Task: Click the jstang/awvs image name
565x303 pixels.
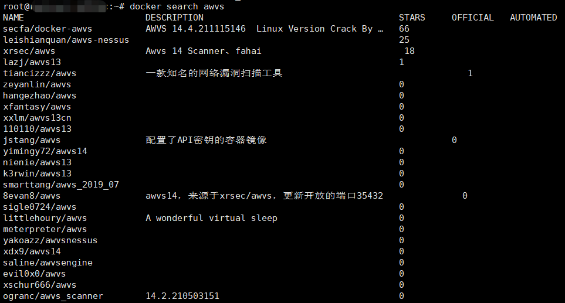Action: tap(32, 140)
